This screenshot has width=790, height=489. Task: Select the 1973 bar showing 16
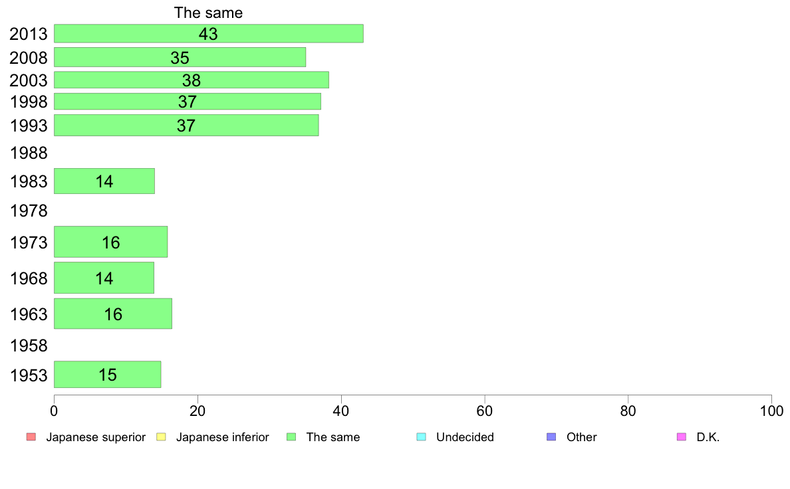point(111,243)
